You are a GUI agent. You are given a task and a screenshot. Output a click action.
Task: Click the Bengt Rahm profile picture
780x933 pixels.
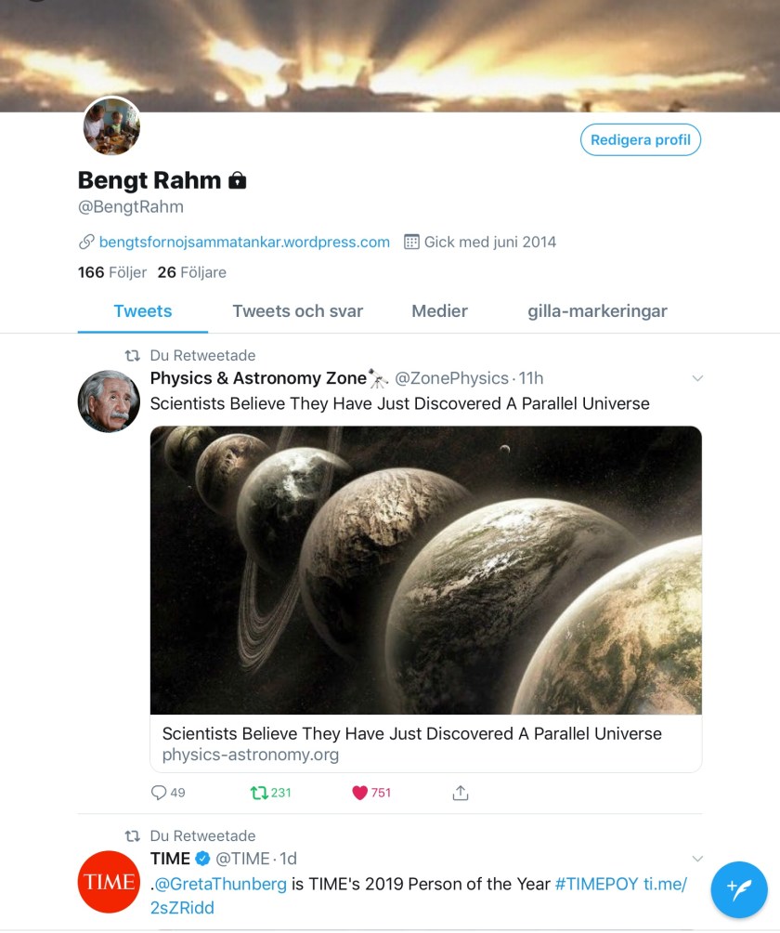pos(112,126)
